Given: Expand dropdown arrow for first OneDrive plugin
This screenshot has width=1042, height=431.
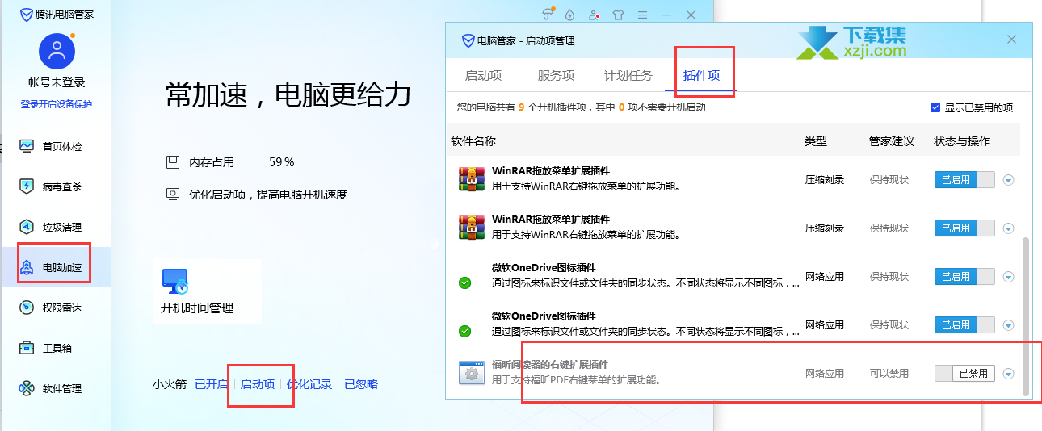Looking at the screenshot, I should (1008, 277).
